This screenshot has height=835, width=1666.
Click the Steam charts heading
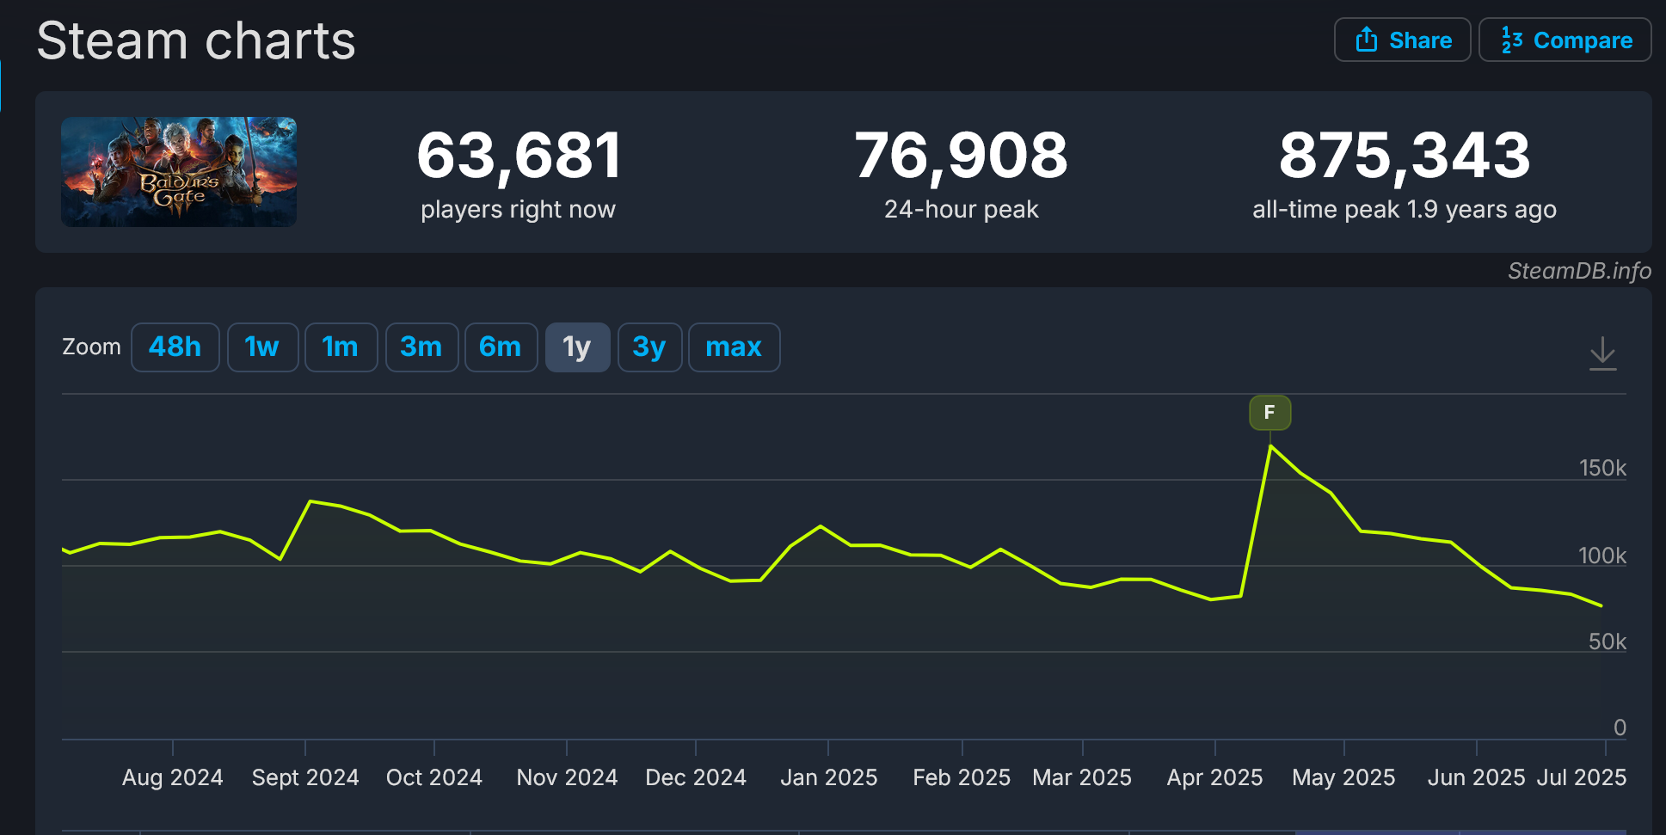tap(196, 40)
